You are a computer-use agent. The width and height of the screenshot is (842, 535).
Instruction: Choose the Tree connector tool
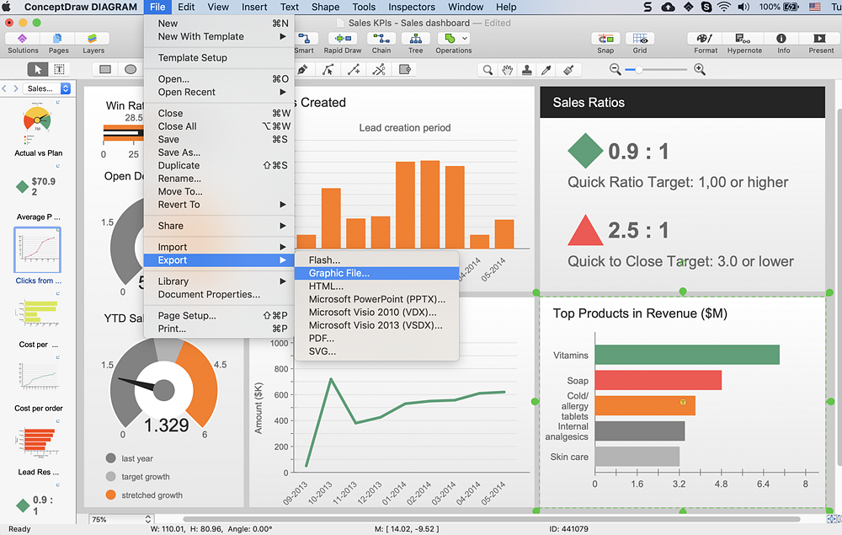pos(416,43)
